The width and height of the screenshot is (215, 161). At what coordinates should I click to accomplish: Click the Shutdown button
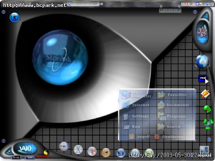169,137
